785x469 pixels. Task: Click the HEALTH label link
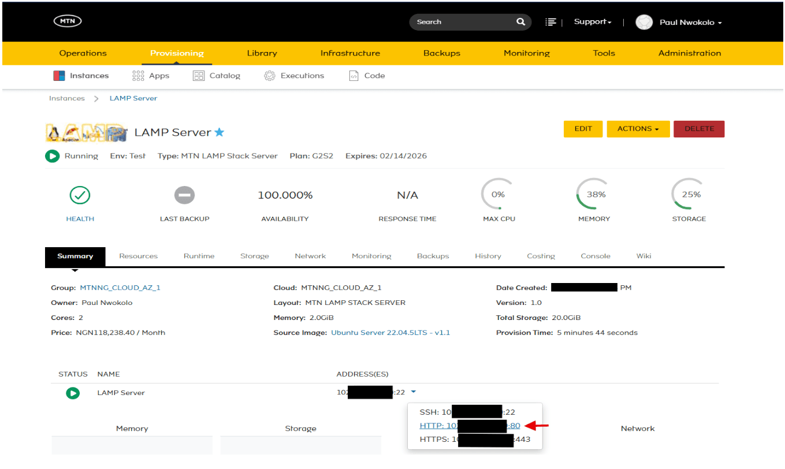tap(80, 219)
